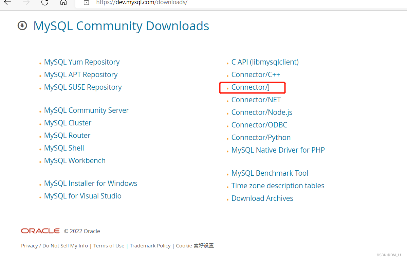407x260 pixels.
Task: Open C API (libmysqlclient) link
Action: (x=265, y=62)
